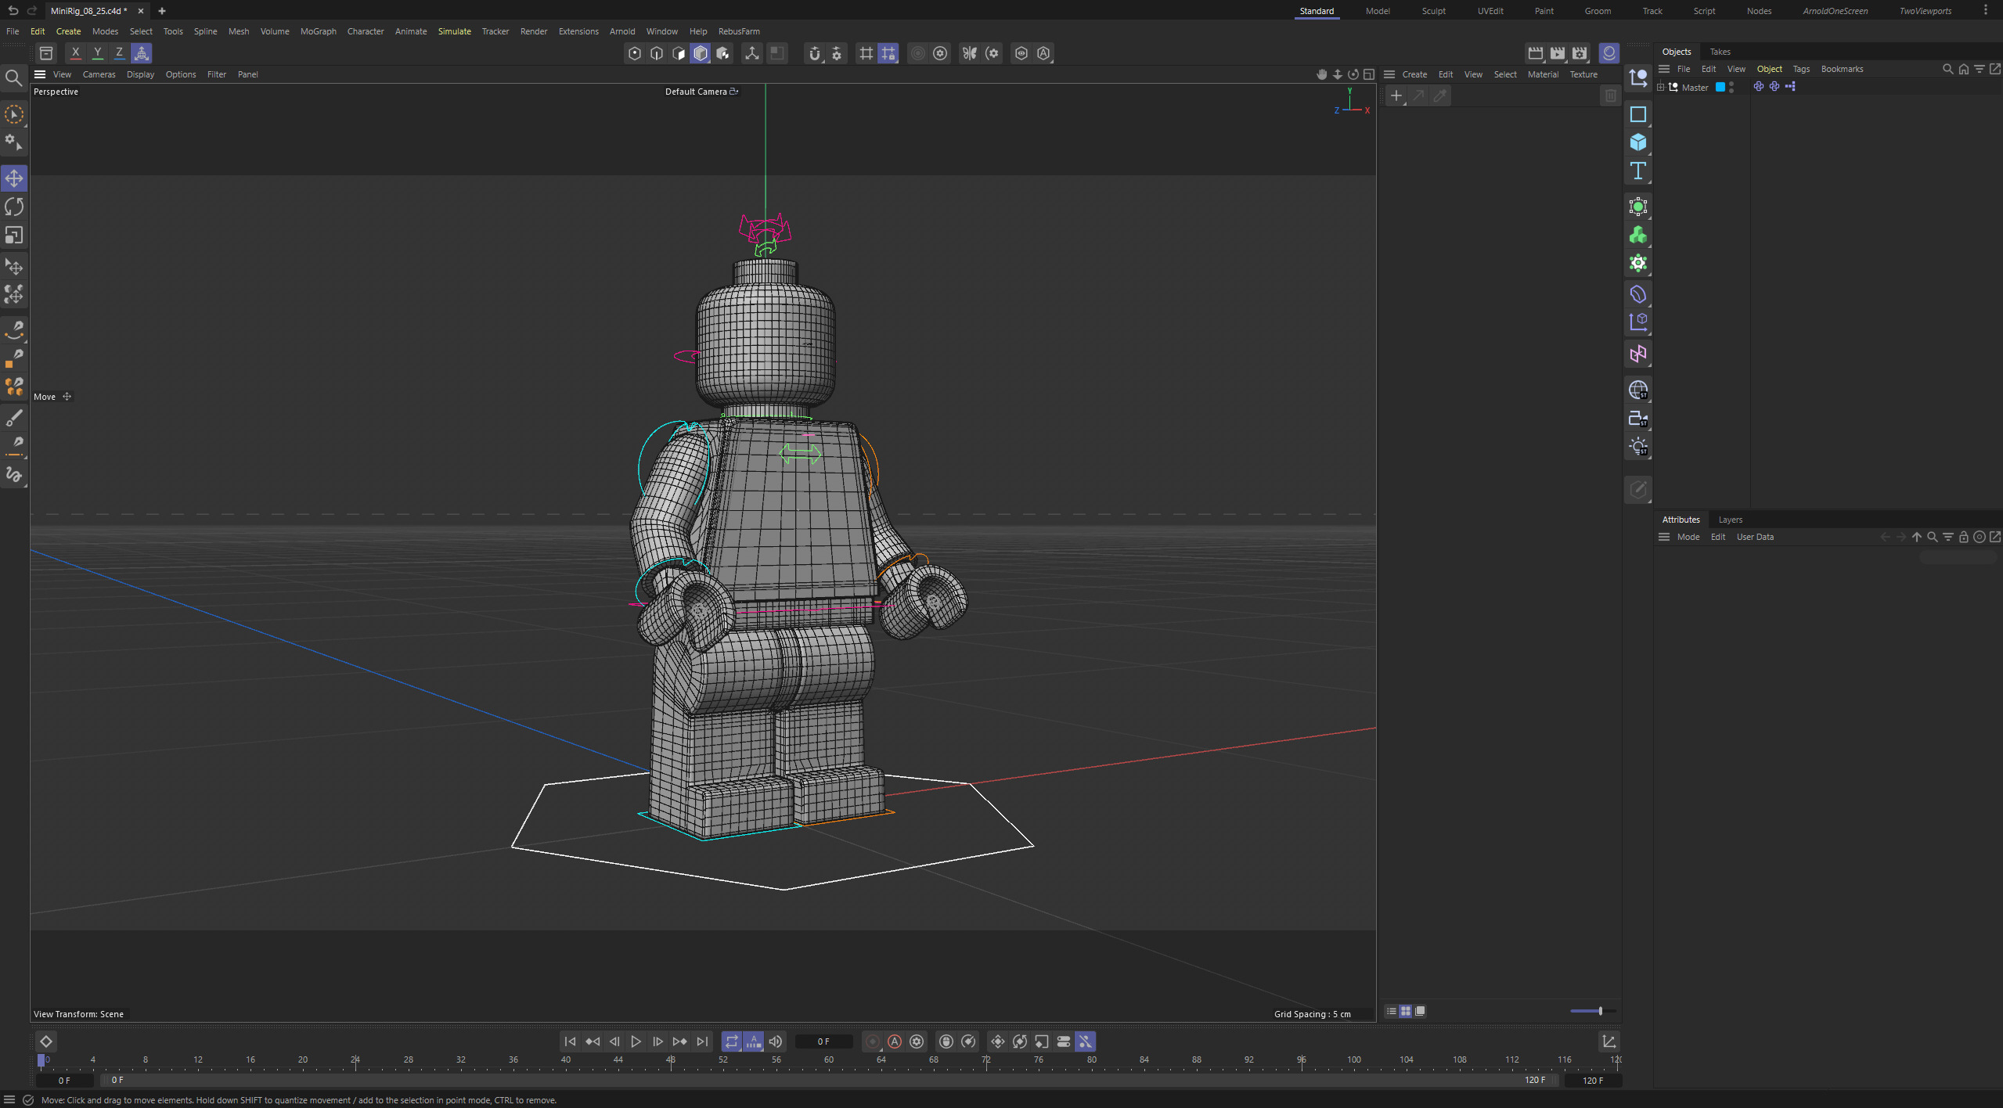This screenshot has height=1108, width=2003.
Task: Open the MoGraph menu
Action: (319, 31)
